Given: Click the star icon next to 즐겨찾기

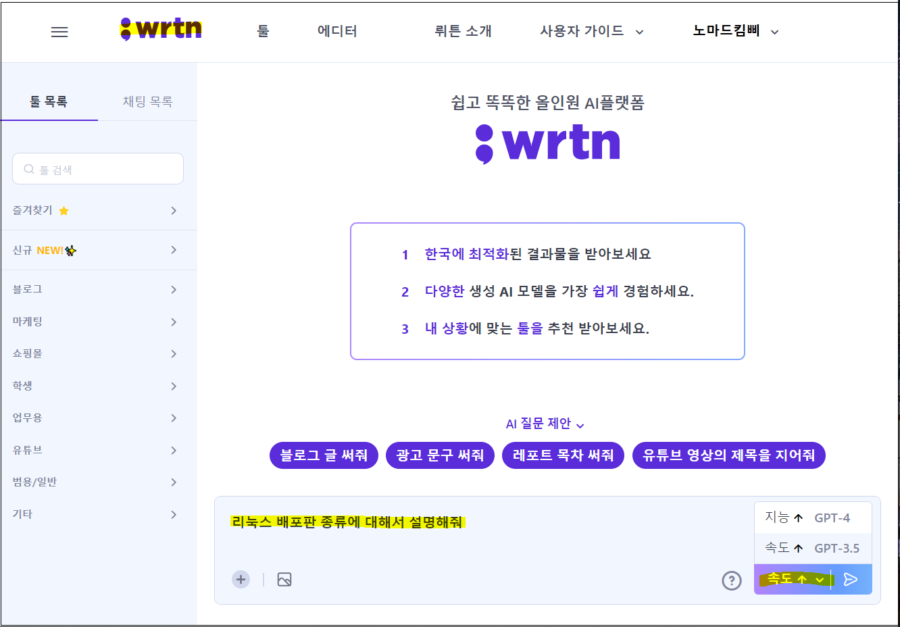Looking at the screenshot, I should pos(64,210).
